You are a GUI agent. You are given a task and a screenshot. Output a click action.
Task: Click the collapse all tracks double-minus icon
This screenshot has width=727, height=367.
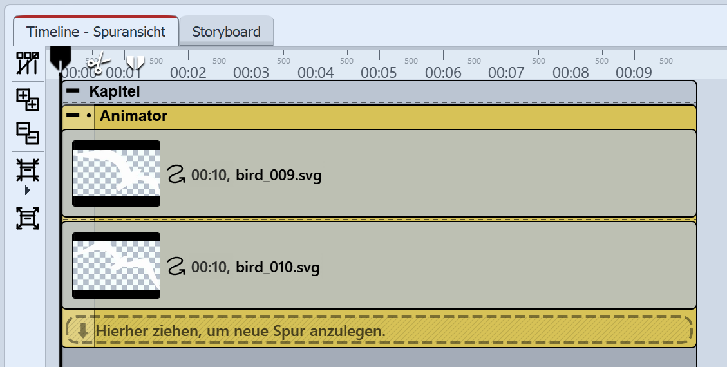click(x=28, y=133)
